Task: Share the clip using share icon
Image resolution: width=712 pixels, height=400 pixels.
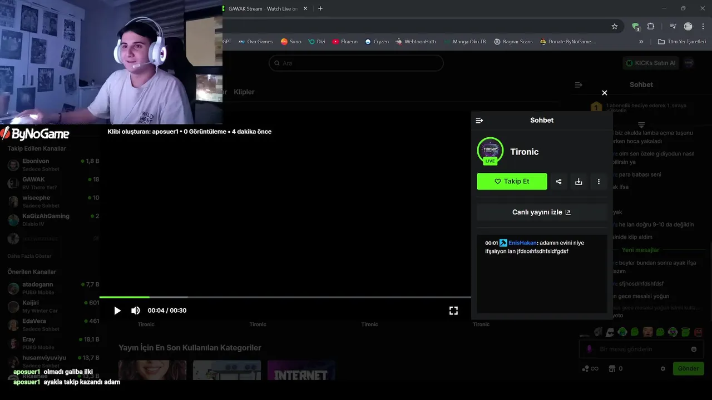Action: click(x=558, y=181)
